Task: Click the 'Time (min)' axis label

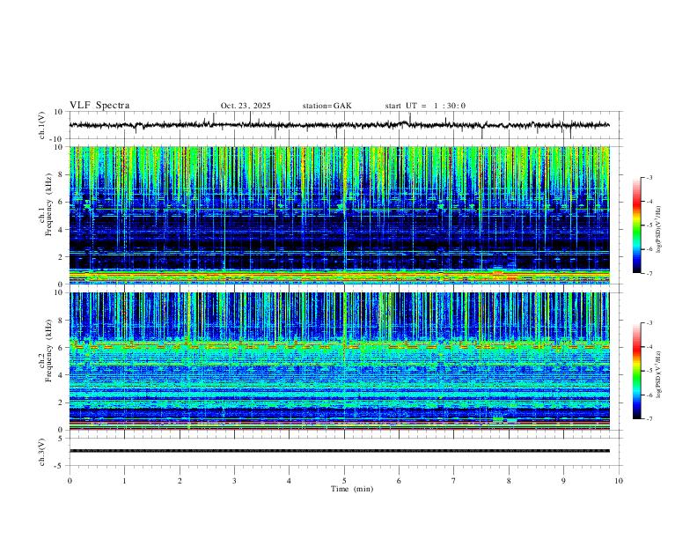Action: (x=352, y=489)
